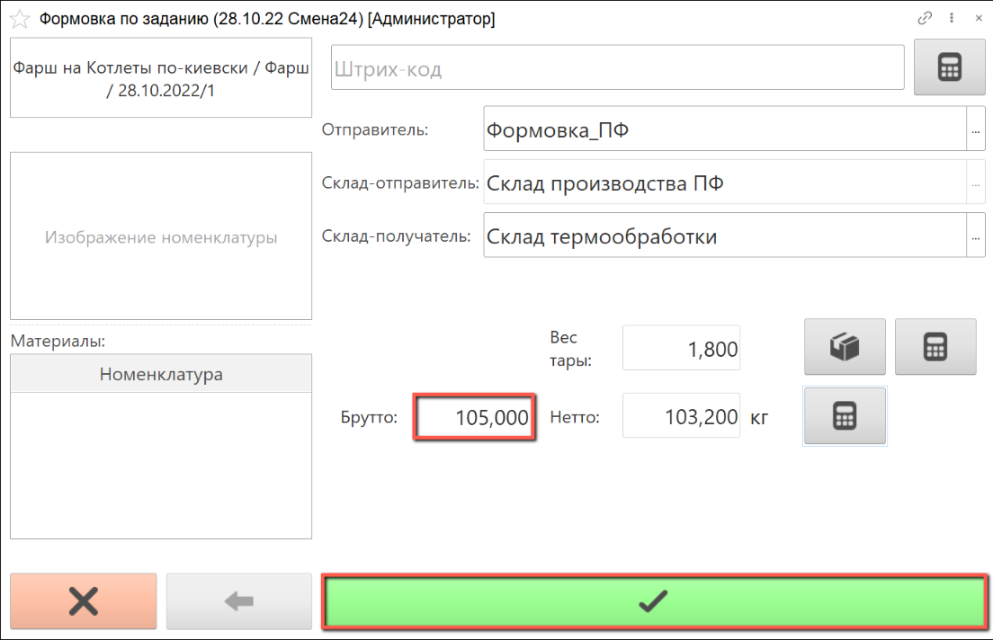The image size is (993, 640).
Task: Cancel with the red X button
Action: (84, 601)
